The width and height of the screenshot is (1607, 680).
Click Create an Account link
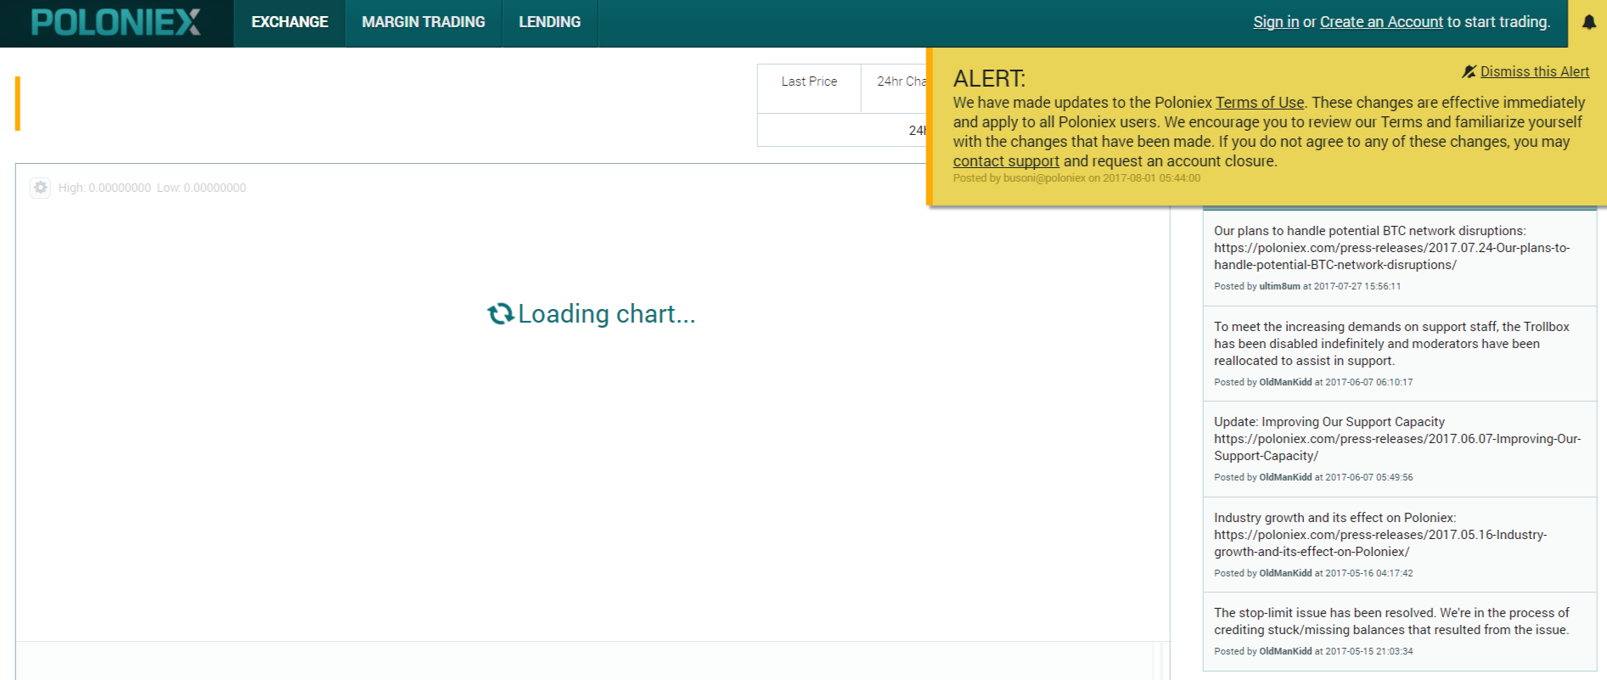1380,22
